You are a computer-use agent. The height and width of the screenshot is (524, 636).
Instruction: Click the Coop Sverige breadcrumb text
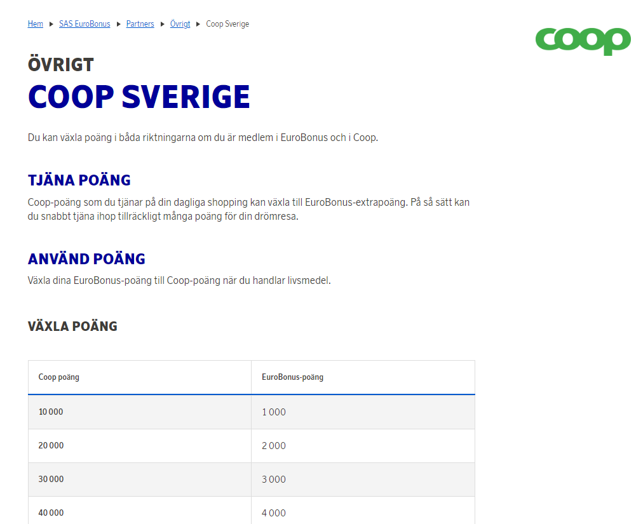click(x=227, y=24)
